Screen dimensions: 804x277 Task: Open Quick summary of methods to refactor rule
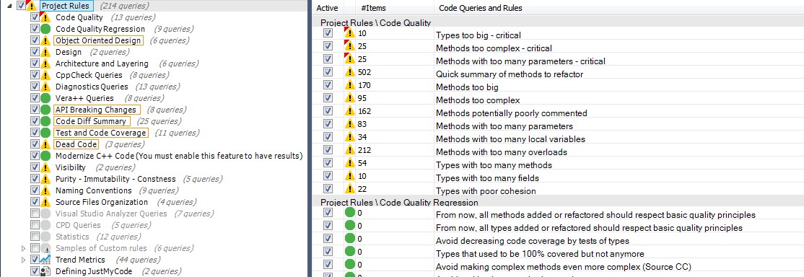pos(509,74)
